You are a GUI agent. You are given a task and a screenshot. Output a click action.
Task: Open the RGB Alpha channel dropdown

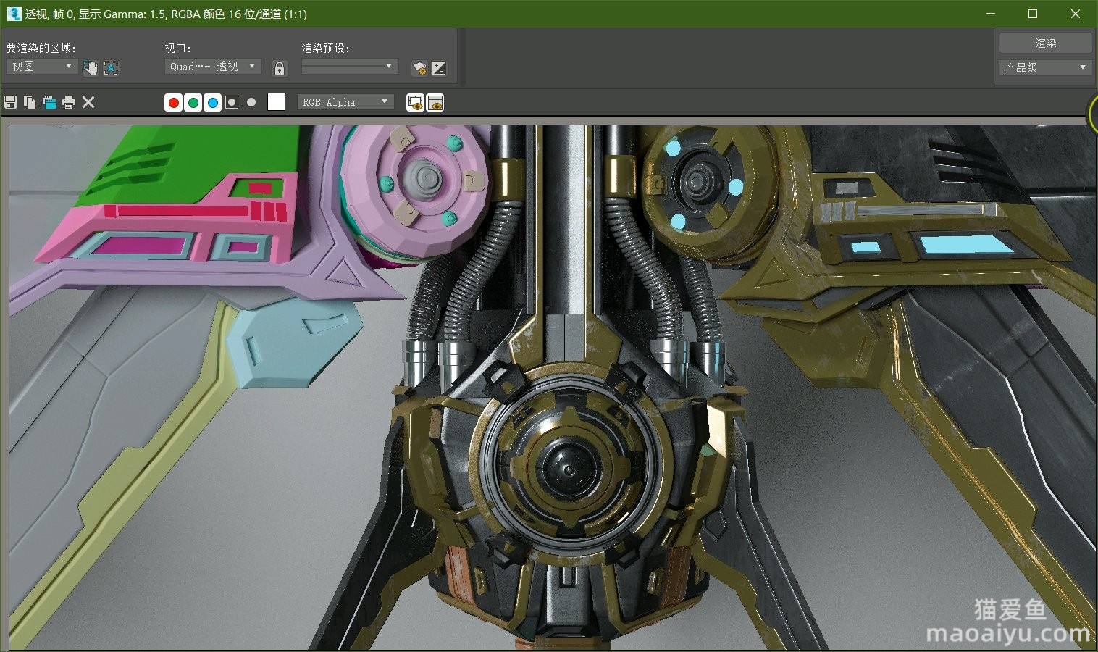click(x=345, y=102)
